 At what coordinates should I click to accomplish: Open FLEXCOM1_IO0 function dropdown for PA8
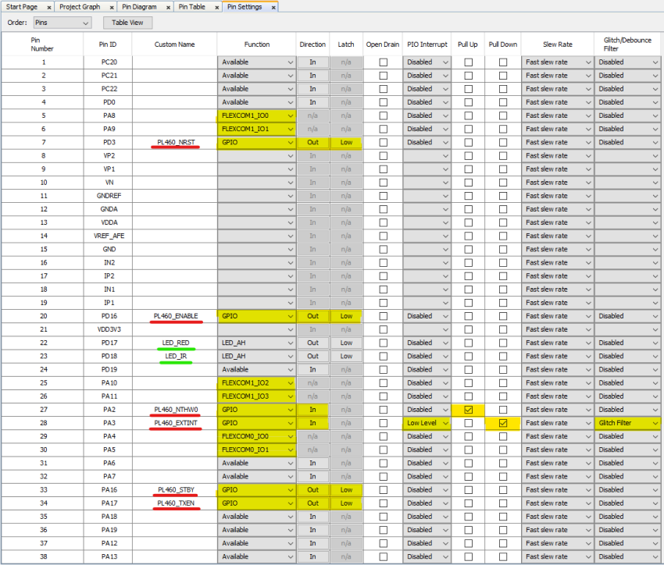click(x=257, y=115)
